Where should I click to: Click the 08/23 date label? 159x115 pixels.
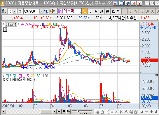pos(146,106)
